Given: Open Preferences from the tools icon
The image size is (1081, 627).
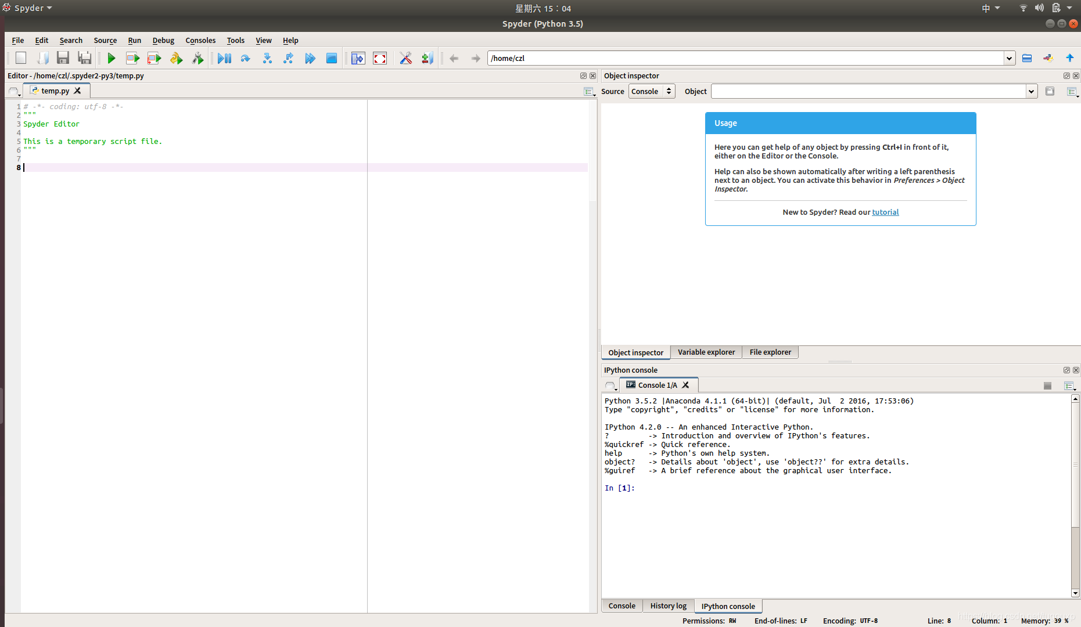Looking at the screenshot, I should pyautogui.click(x=406, y=58).
